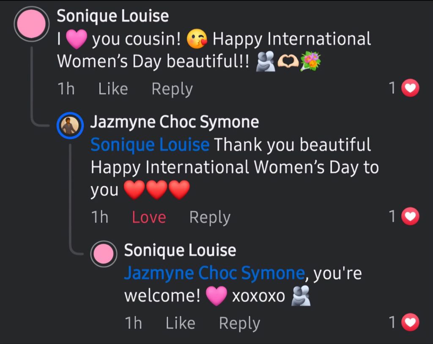Open Jazmyne Choc Symone author name
433x344 pixels.
click(x=174, y=122)
